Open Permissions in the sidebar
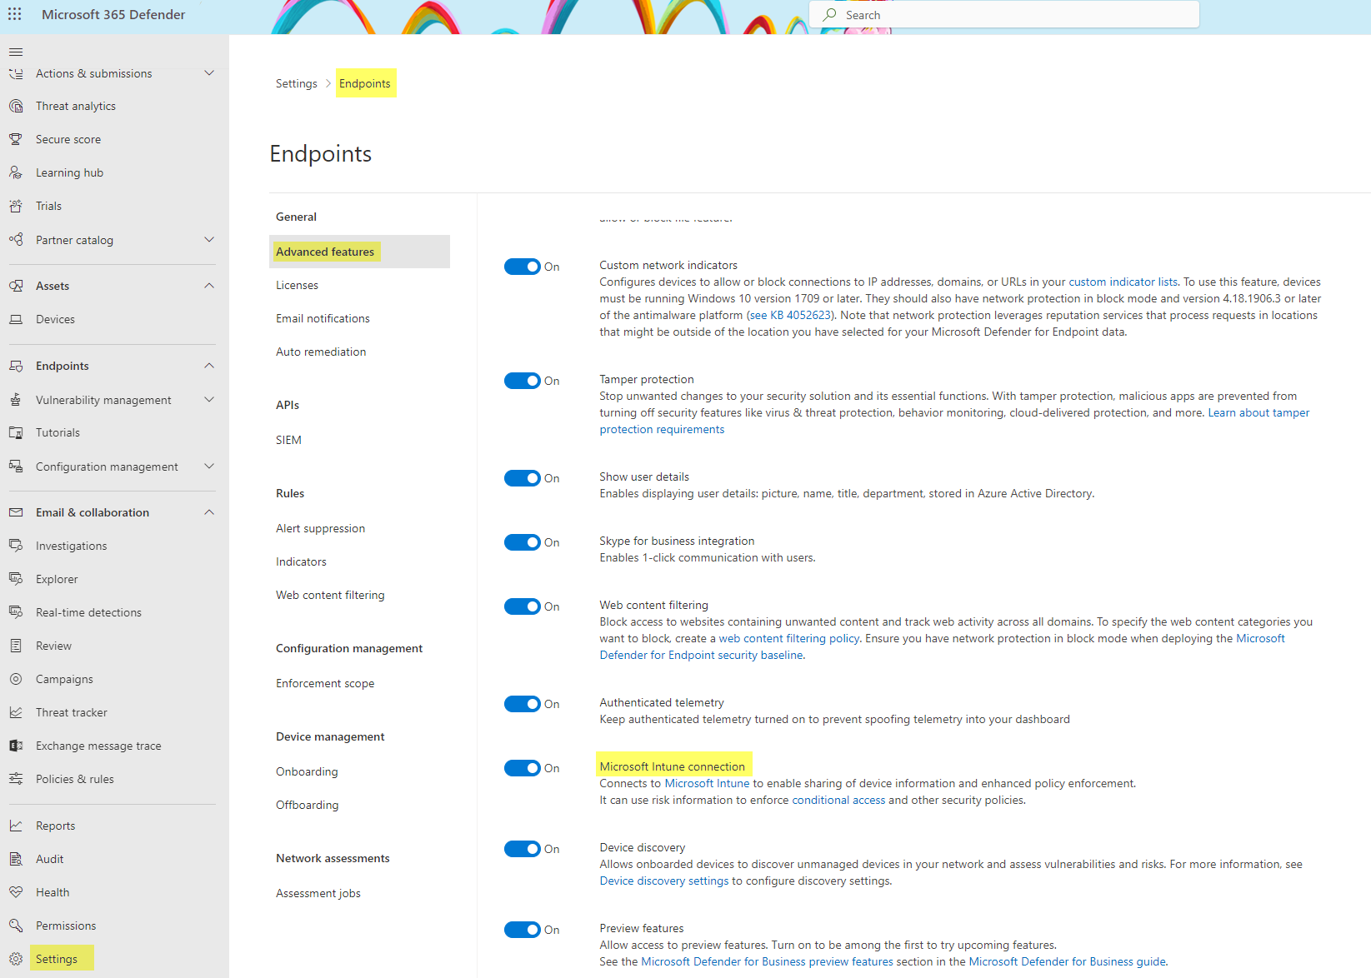Screen dimensions: 1371x978 [x=66, y=926]
